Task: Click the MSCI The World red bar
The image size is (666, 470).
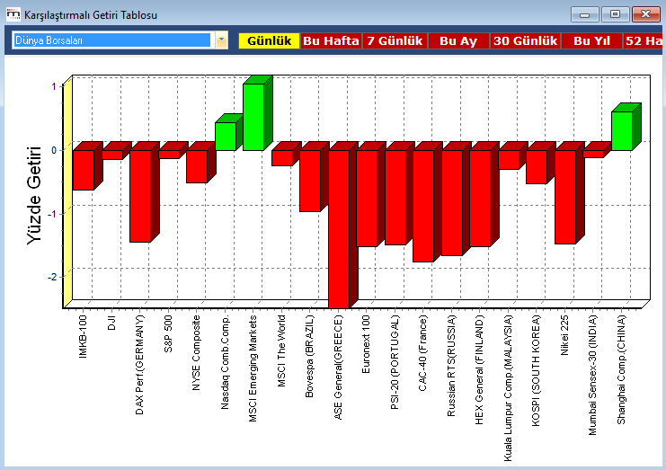Action: tap(282, 158)
